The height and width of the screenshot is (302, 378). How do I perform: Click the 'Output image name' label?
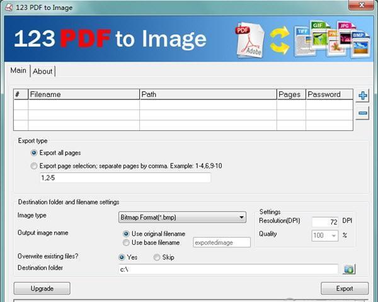pos(43,233)
